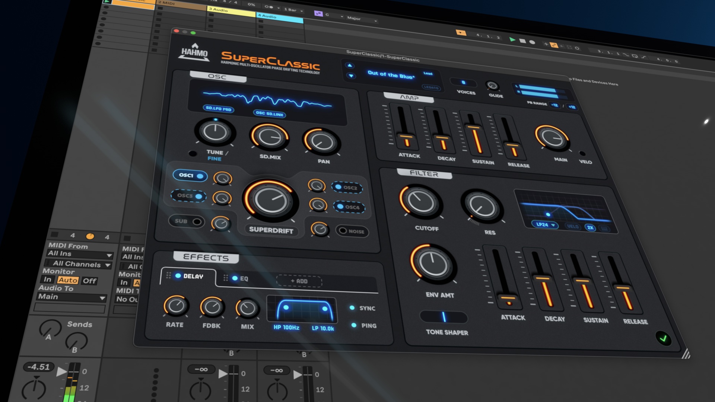Click the AMP SUSTAIN slider handle
The image size is (715, 402).
(x=473, y=128)
